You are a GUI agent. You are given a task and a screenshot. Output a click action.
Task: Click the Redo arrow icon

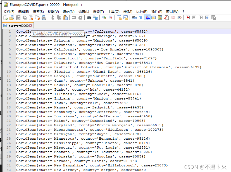click(80, 18)
